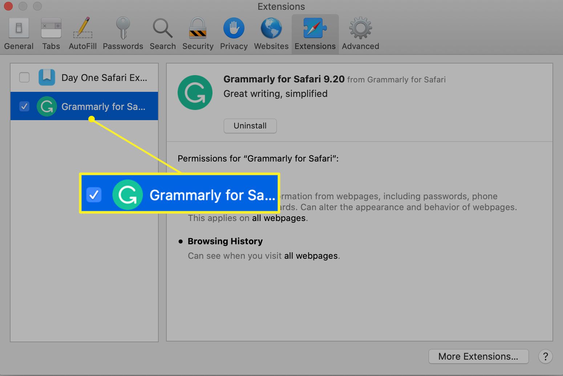Select the Grammarly for Sa... row in the extensions list

coord(84,106)
